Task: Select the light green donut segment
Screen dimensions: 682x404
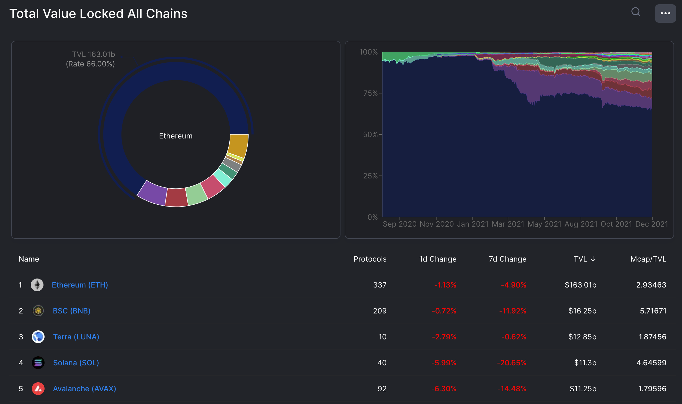Action: tap(197, 194)
